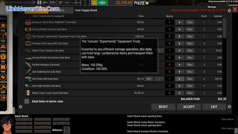Toggle Send items to barter zone checkbox
The image size is (238, 134).
point(27,101)
